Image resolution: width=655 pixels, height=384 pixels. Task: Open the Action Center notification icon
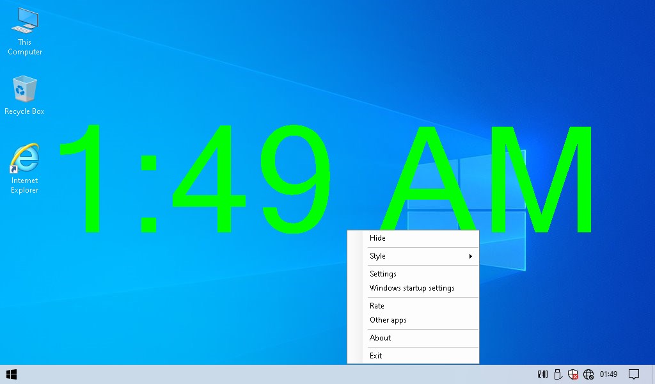(633, 374)
